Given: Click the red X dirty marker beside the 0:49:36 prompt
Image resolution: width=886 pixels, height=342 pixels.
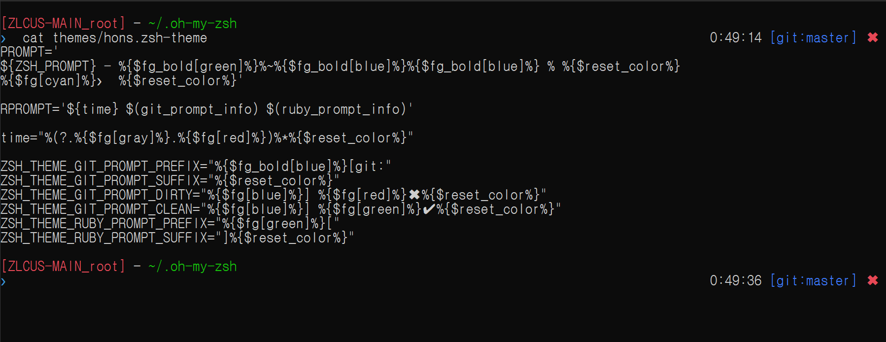Looking at the screenshot, I should [x=873, y=280].
